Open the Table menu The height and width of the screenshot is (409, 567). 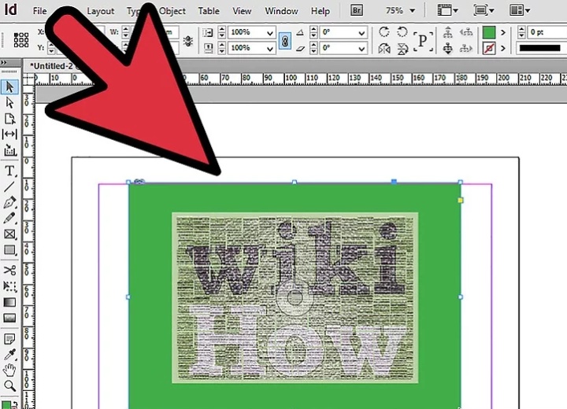coord(209,11)
